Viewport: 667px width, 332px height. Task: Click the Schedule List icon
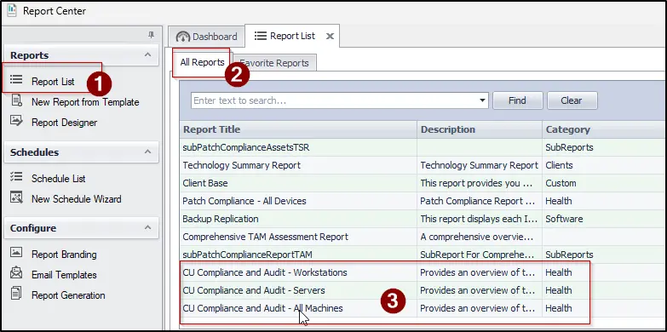(x=16, y=177)
